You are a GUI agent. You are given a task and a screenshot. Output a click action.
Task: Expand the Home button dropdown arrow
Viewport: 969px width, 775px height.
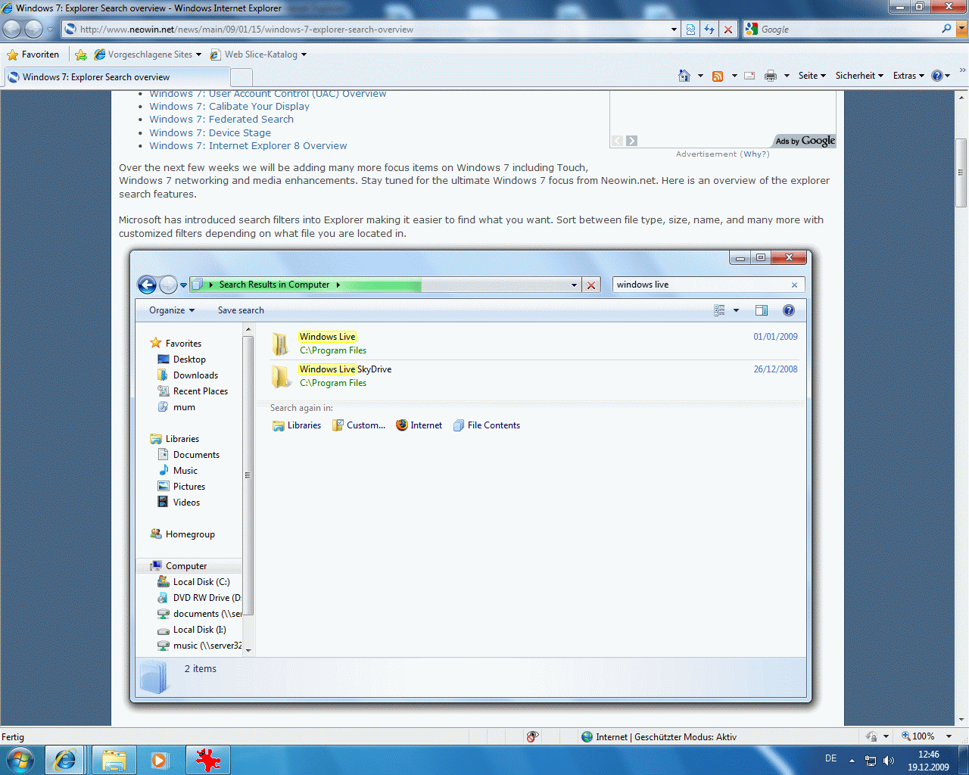tap(700, 76)
